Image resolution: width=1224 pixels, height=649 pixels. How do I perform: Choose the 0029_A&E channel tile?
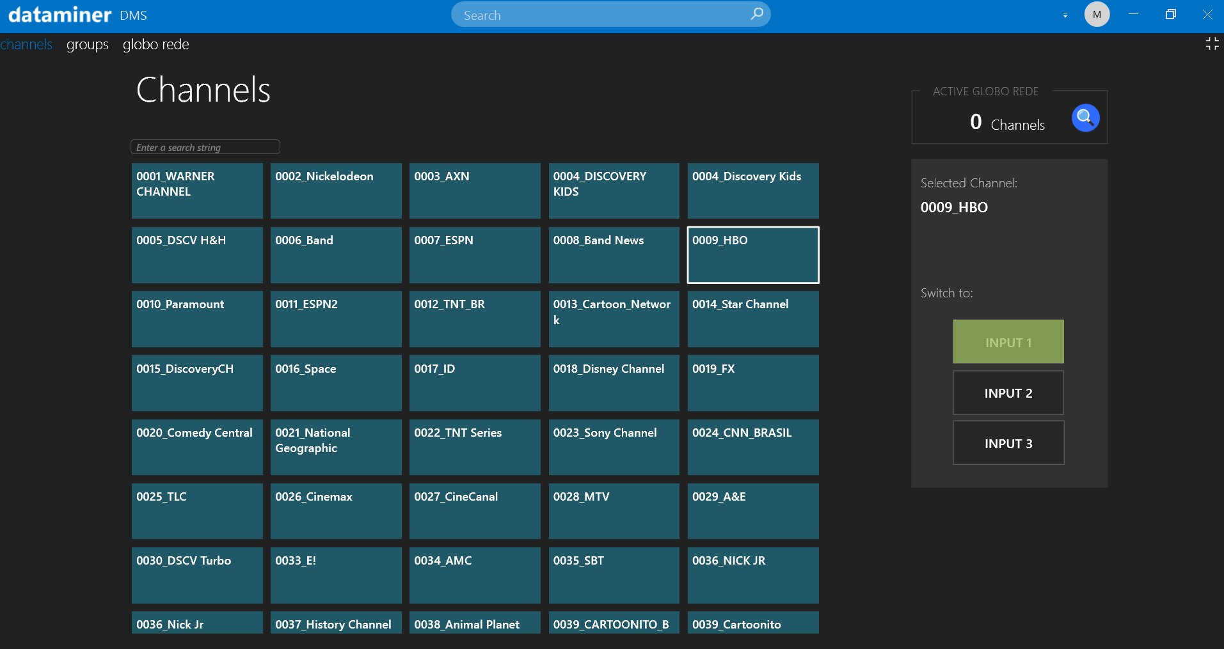[x=753, y=511]
